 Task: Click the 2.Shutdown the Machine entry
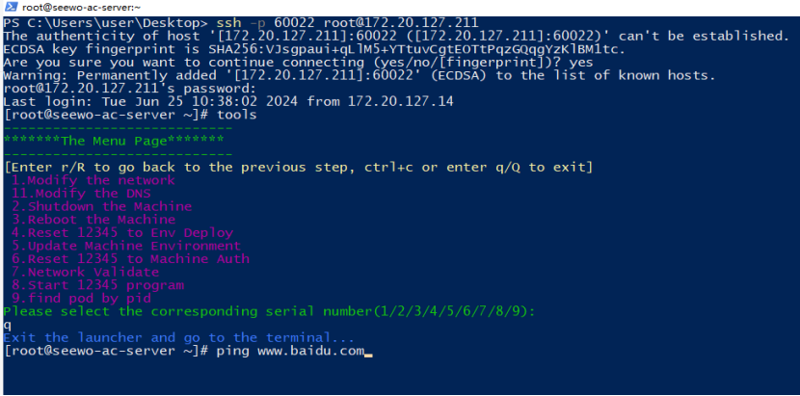tap(101, 207)
